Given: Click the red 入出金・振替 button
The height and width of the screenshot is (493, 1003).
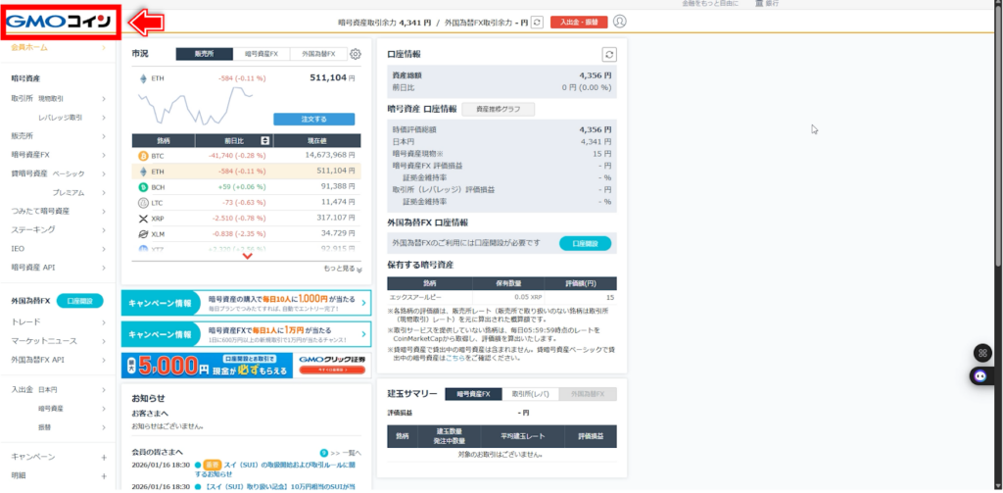Looking at the screenshot, I should click(579, 22).
